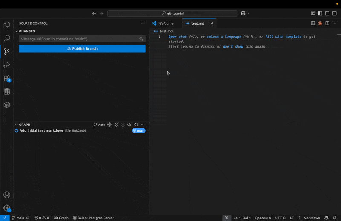Click the fill with template link
The height and width of the screenshot is (221, 341).
coord(283,37)
